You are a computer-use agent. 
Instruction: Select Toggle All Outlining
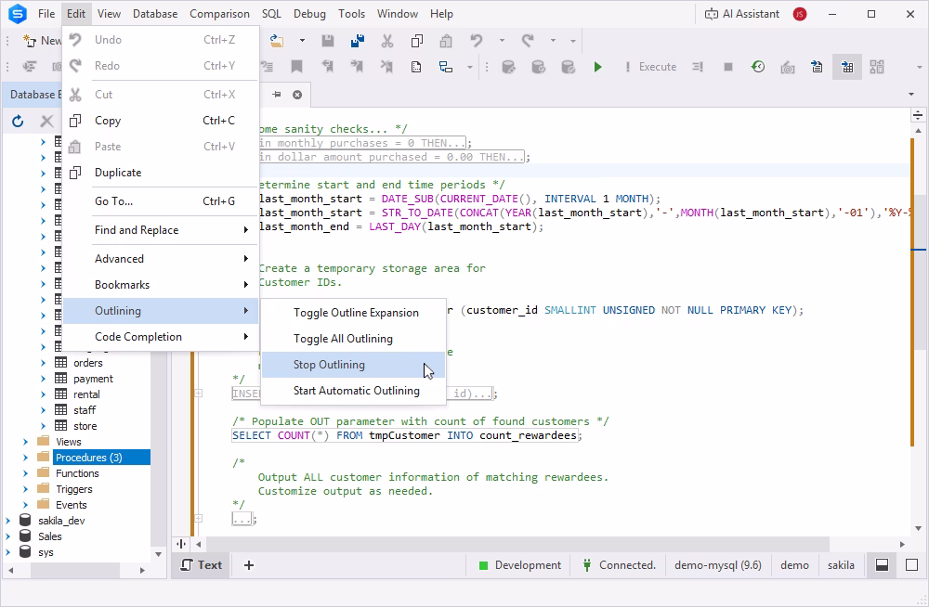coord(353,339)
